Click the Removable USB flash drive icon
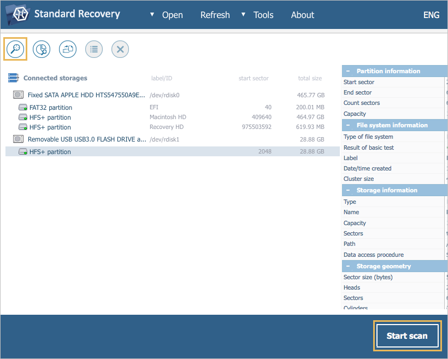448x359 pixels. [x=18, y=139]
